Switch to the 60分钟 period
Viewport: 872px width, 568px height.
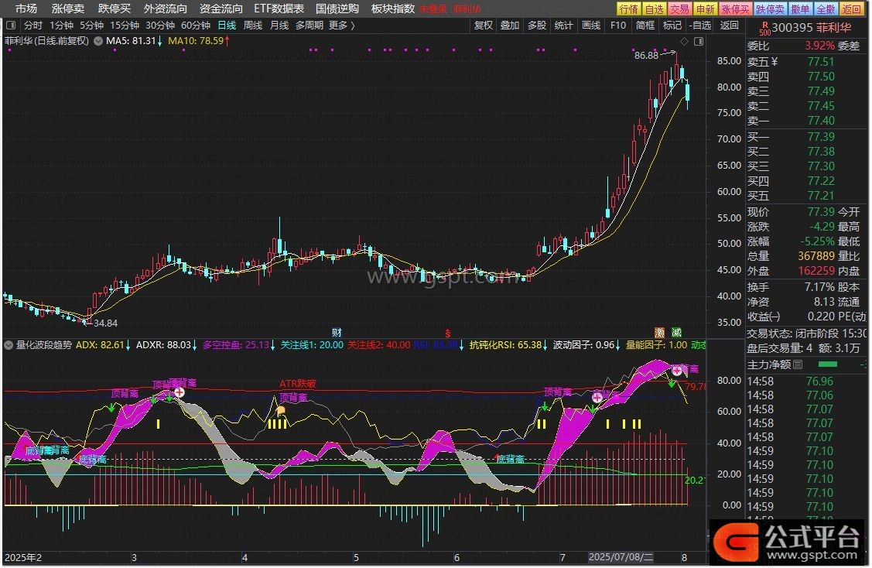(196, 25)
